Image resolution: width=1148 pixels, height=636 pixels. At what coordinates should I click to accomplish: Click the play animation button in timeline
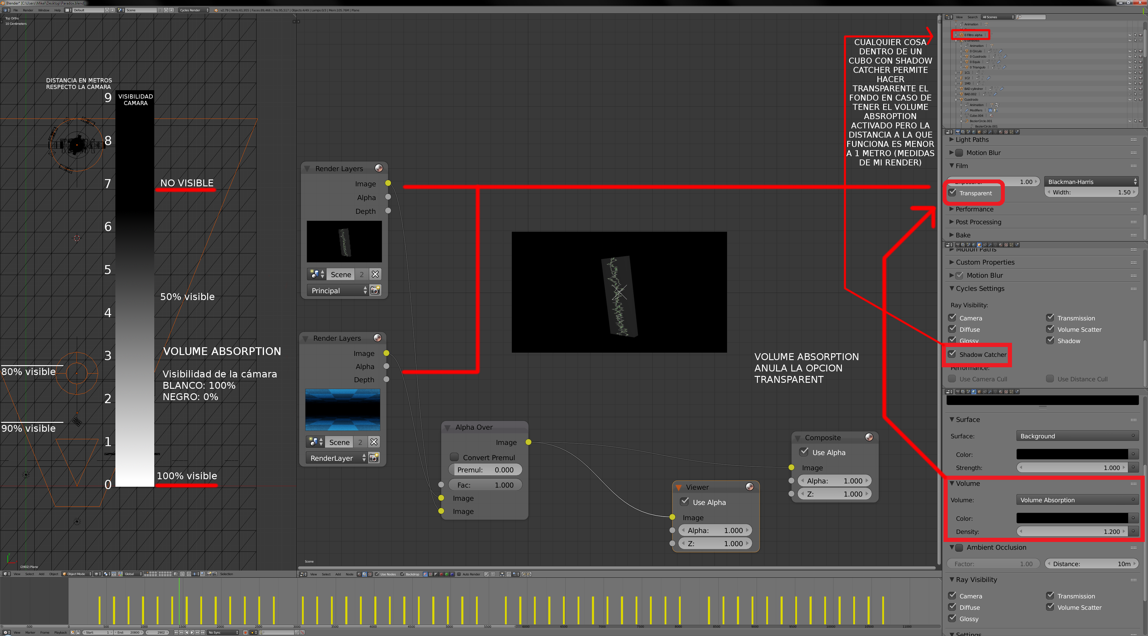pos(192,632)
